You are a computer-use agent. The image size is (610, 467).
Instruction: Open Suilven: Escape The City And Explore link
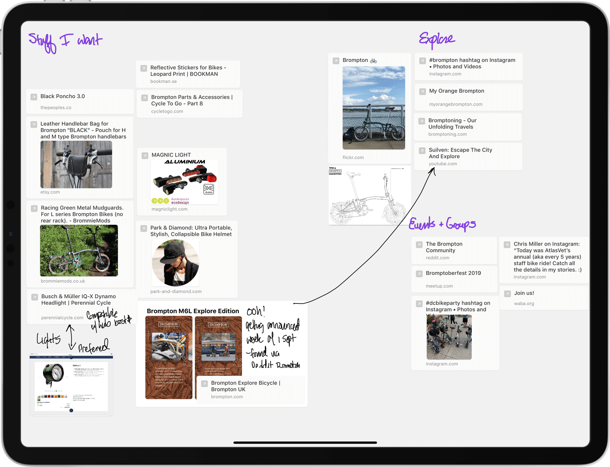460,153
